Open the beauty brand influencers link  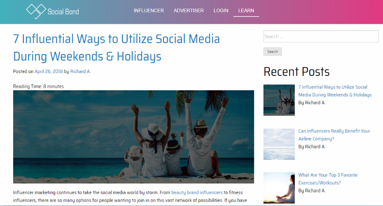click(197, 192)
